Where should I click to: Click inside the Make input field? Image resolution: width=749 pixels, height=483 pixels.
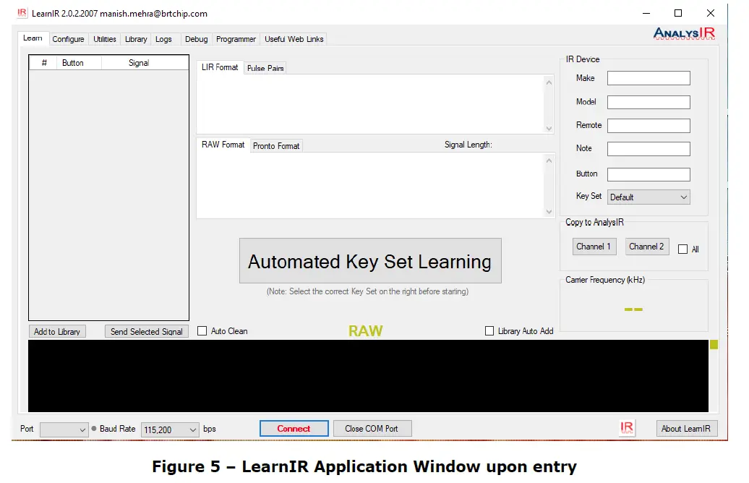pyautogui.click(x=648, y=77)
